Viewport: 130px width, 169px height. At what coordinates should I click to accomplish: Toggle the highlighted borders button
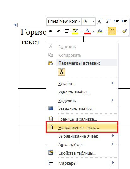click(x=112, y=31)
